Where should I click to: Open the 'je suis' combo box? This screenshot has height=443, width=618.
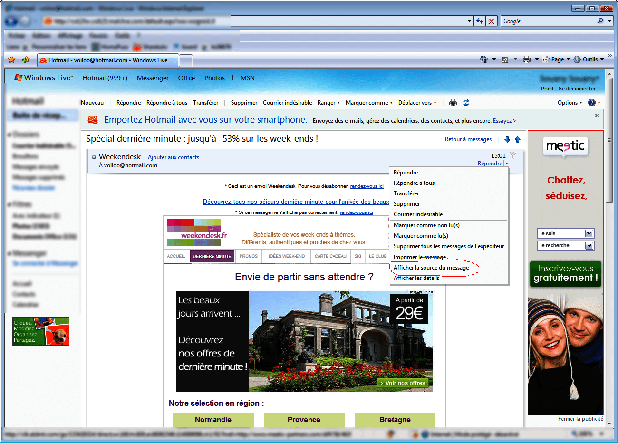pos(566,233)
